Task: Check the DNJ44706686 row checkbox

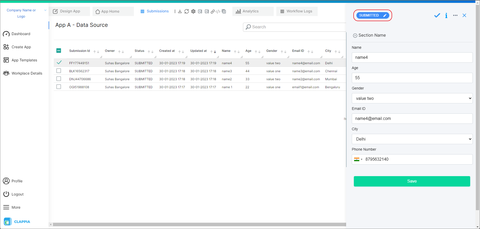Action: point(59,79)
